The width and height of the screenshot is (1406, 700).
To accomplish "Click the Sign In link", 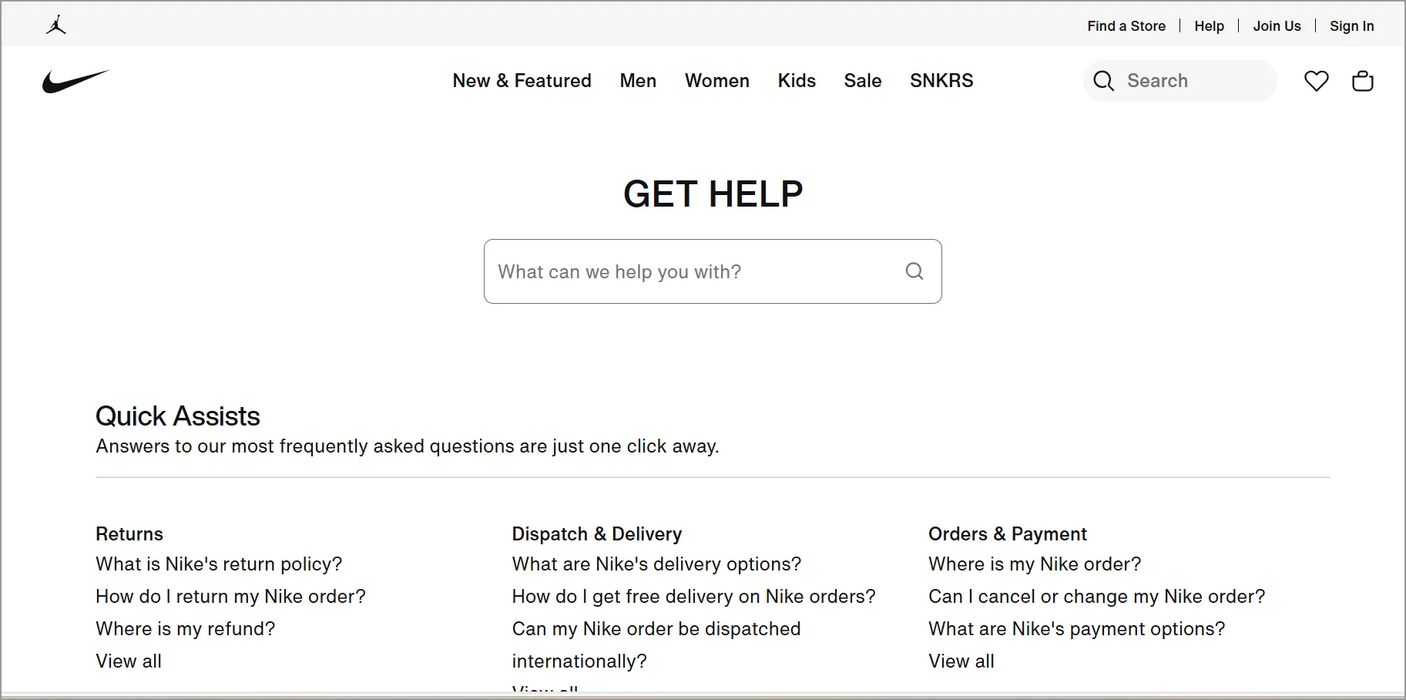I will pos(1351,26).
